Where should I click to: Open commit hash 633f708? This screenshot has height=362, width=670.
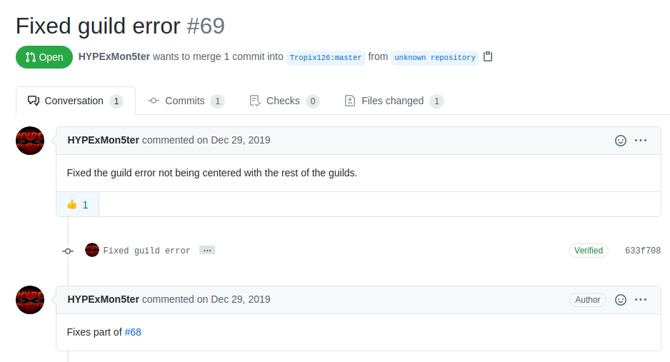click(643, 251)
